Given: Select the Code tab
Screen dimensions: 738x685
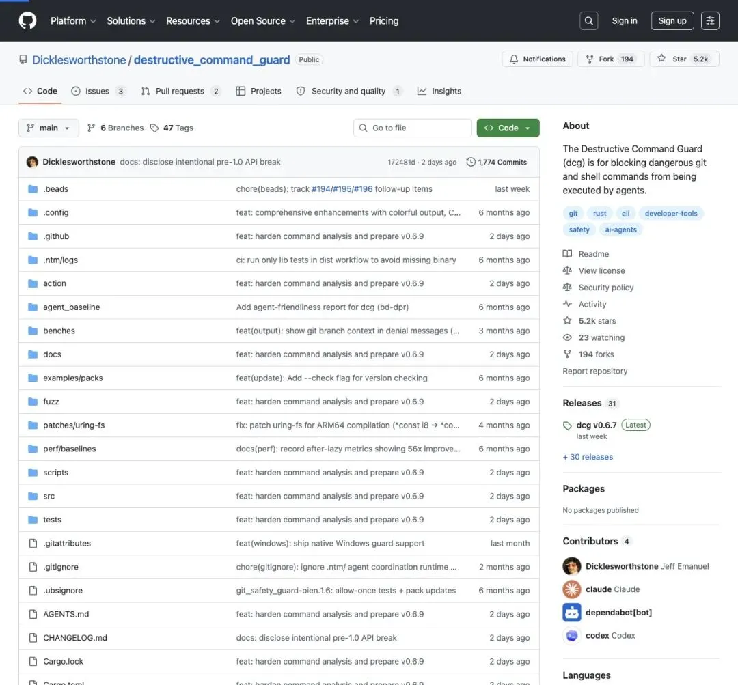Looking at the screenshot, I should 40,91.
